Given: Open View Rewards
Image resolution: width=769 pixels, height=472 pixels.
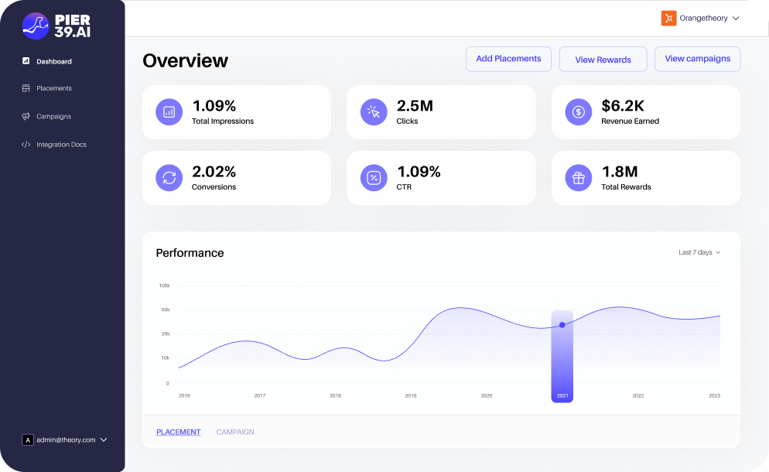Looking at the screenshot, I should click(603, 59).
